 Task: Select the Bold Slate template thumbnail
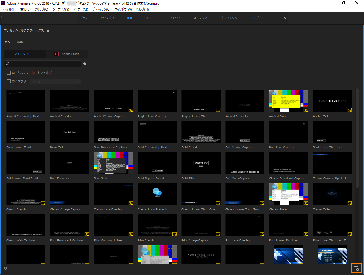(113, 163)
